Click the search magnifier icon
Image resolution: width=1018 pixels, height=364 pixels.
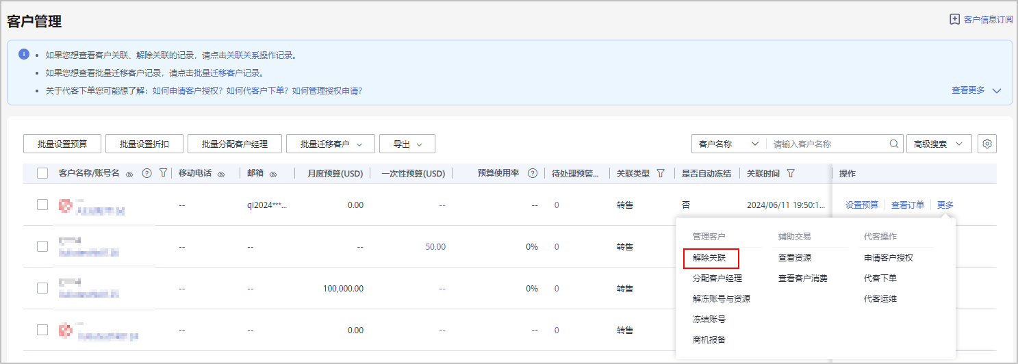[x=894, y=144]
